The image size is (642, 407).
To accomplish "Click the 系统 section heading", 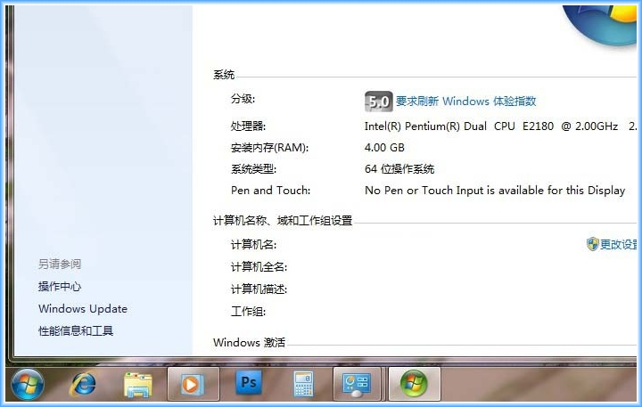I will click(224, 75).
